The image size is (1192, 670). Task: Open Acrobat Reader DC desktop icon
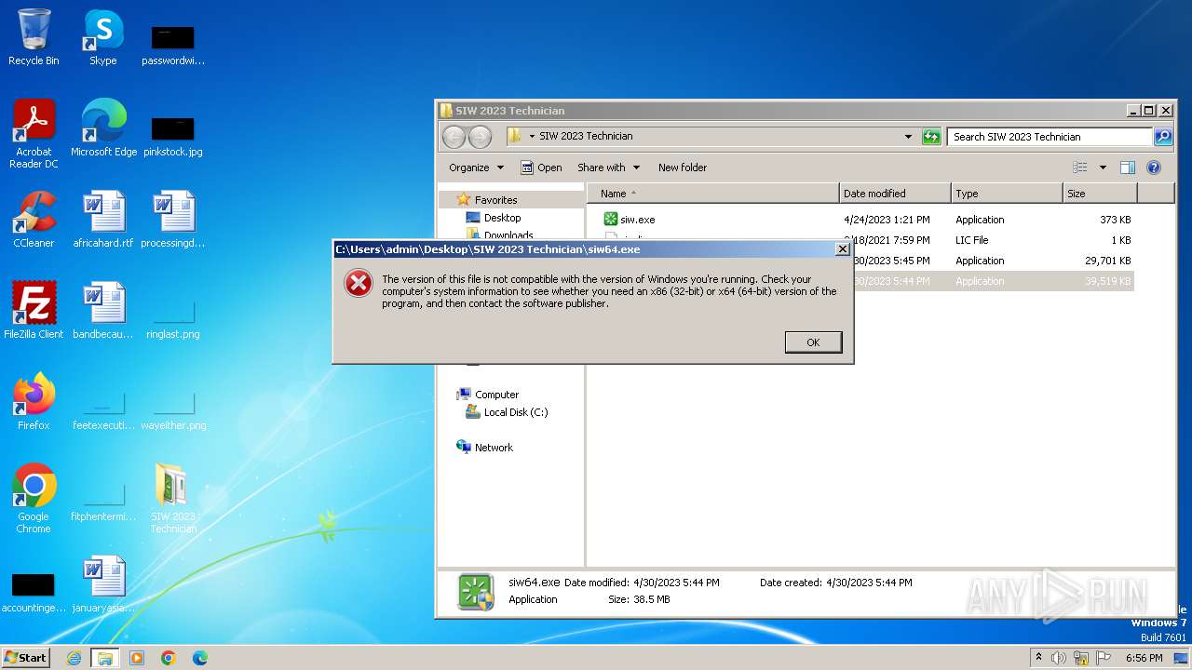point(34,134)
